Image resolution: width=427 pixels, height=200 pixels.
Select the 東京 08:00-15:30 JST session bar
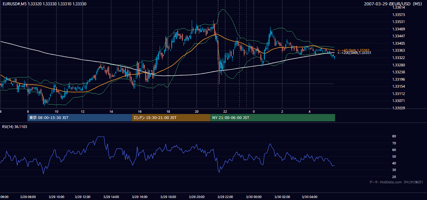(80, 118)
